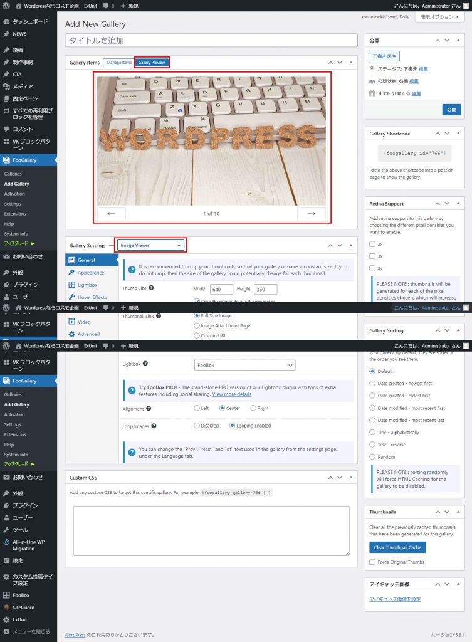Open the Lightbox FooBox dropdown

[244, 365]
